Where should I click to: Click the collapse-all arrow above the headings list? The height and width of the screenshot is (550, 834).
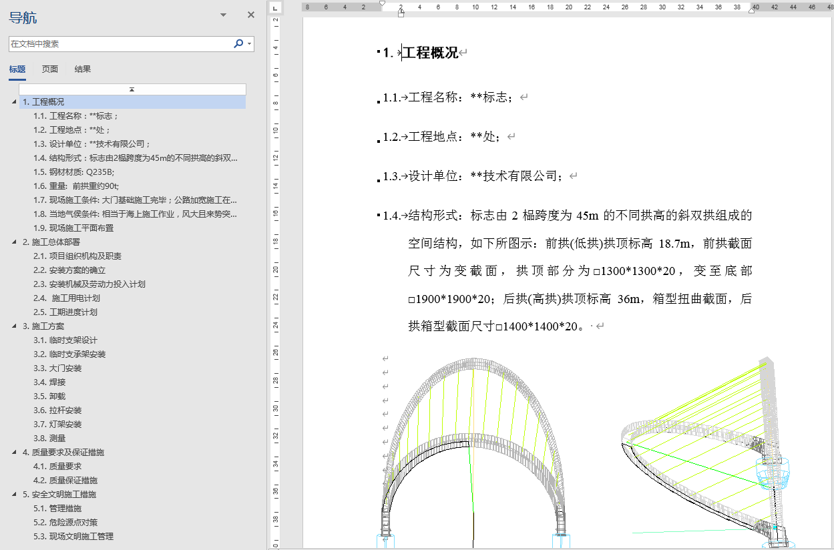coord(132,87)
